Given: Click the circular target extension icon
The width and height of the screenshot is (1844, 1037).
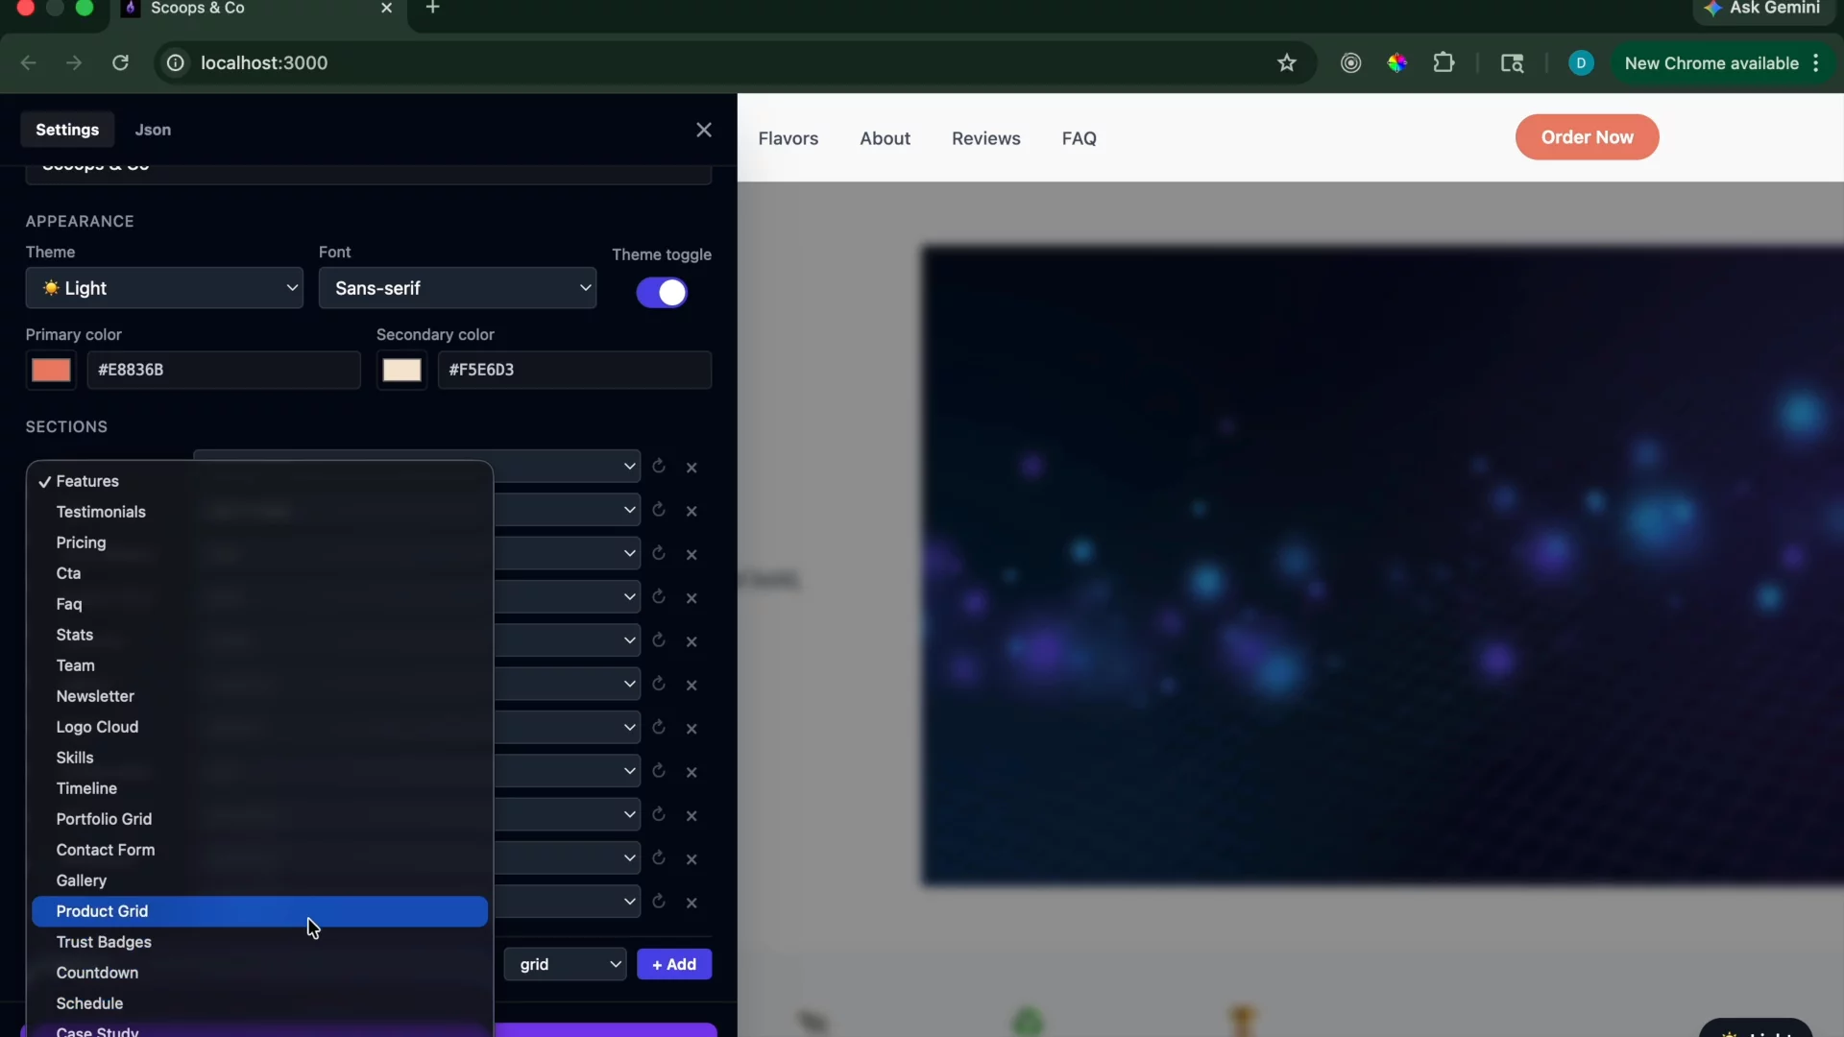Looking at the screenshot, I should (x=1351, y=63).
